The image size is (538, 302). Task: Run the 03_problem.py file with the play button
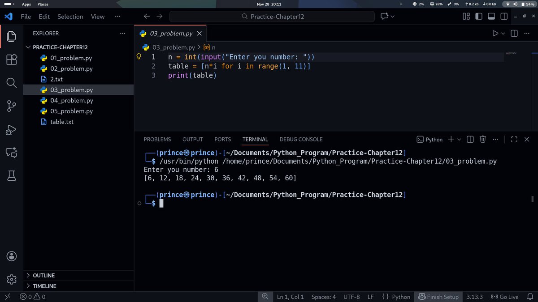[495, 33]
